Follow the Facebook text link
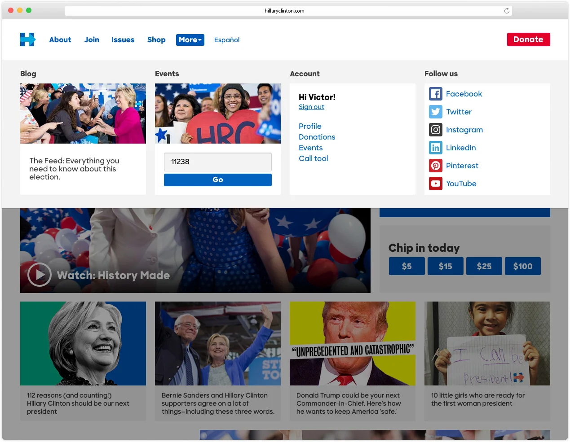The height and width of the screenshot is (442, 570). tap(464, 94)
